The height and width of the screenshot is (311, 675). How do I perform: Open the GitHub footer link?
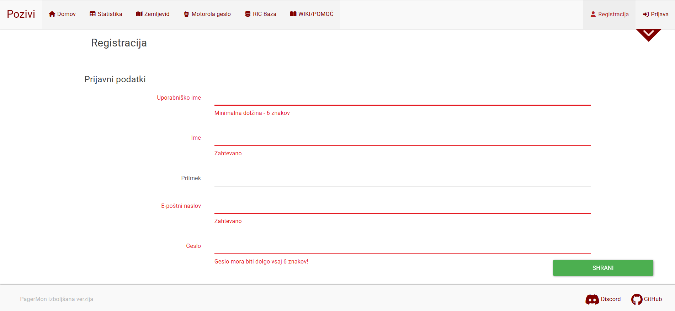(x=647, y=299)
